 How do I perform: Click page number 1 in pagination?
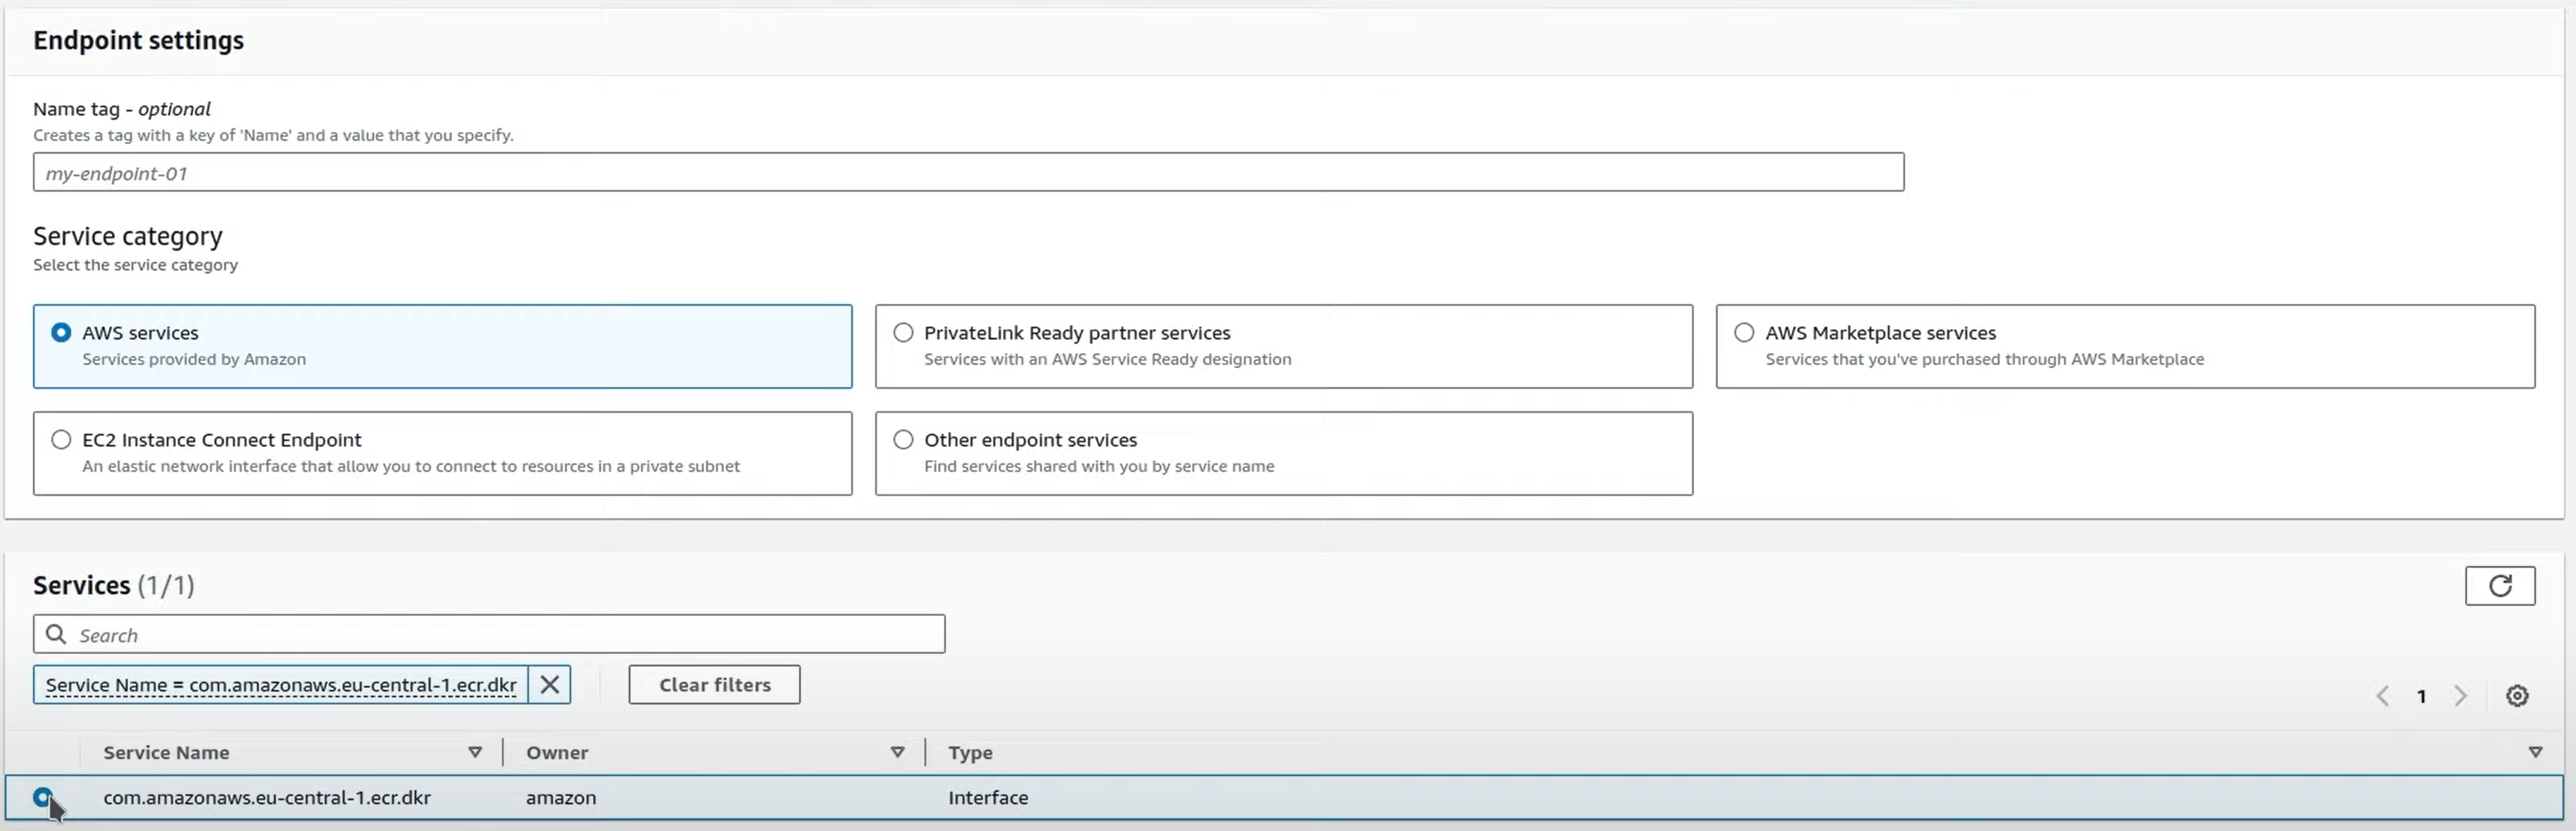pos(2421,696)
